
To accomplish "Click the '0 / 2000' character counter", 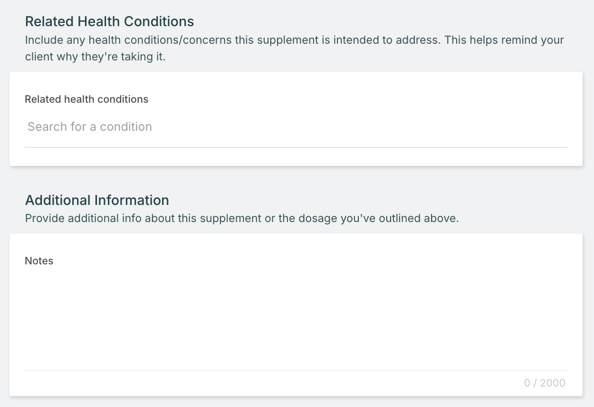I will [x=545, y=383].
